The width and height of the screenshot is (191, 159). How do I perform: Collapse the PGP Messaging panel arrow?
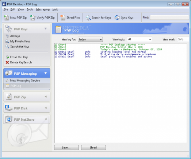coord(46,73)
